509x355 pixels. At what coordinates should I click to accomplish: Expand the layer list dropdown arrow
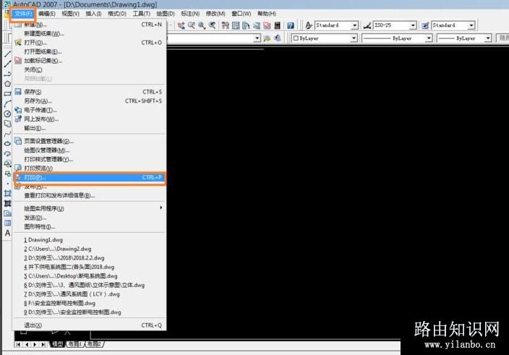(x=257, y=38)
